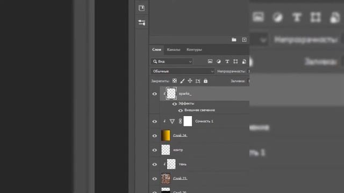Click the Эффекты label under sparks_
Screen dimensions: 344x193
(186, 103)
